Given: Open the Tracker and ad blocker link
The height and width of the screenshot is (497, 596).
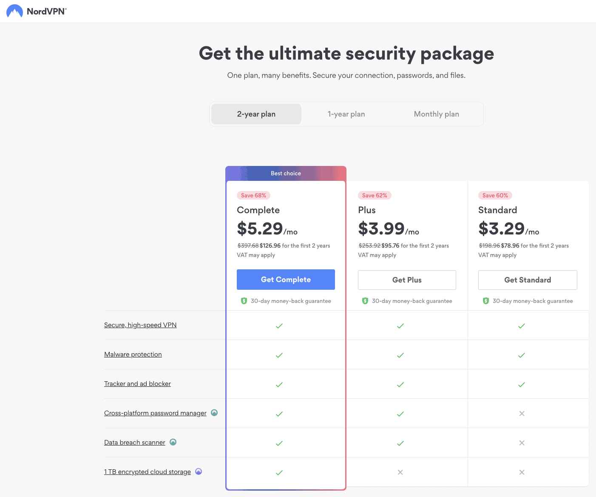Looking at the screenshot, I should click(137, 383).
